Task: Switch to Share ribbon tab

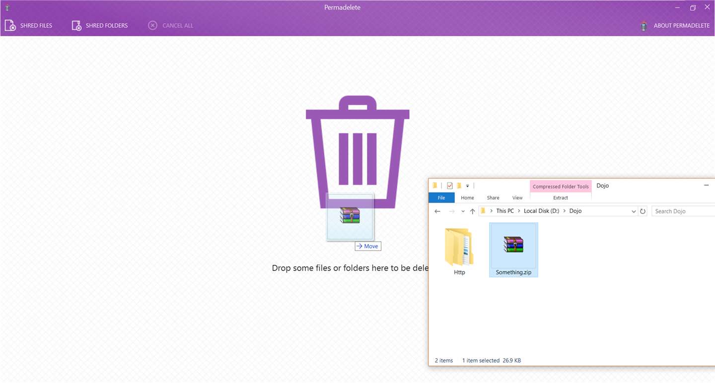Action: [x=493, y=197]
